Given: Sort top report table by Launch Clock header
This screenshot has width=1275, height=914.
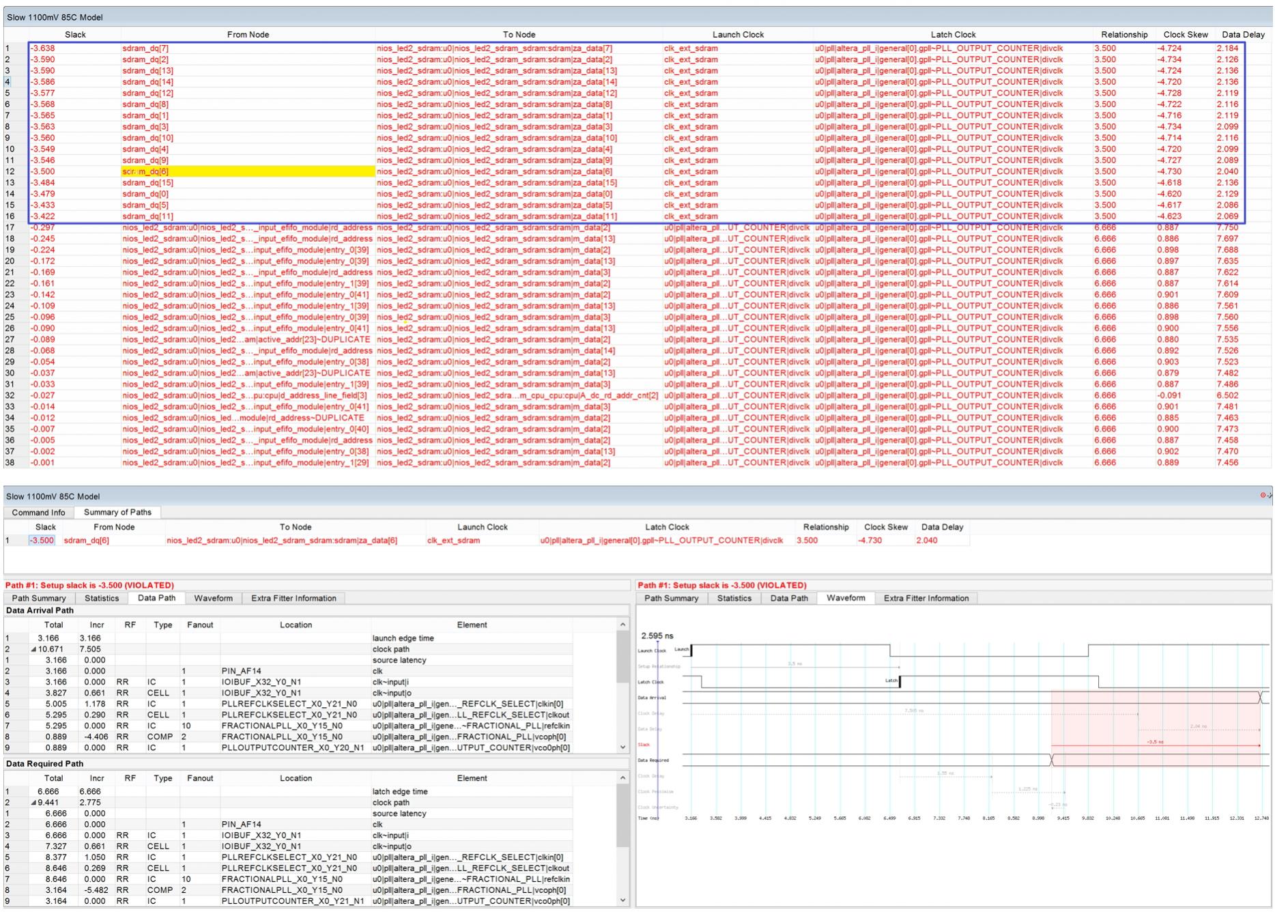Looking at the screenshot, I should 738,35.
